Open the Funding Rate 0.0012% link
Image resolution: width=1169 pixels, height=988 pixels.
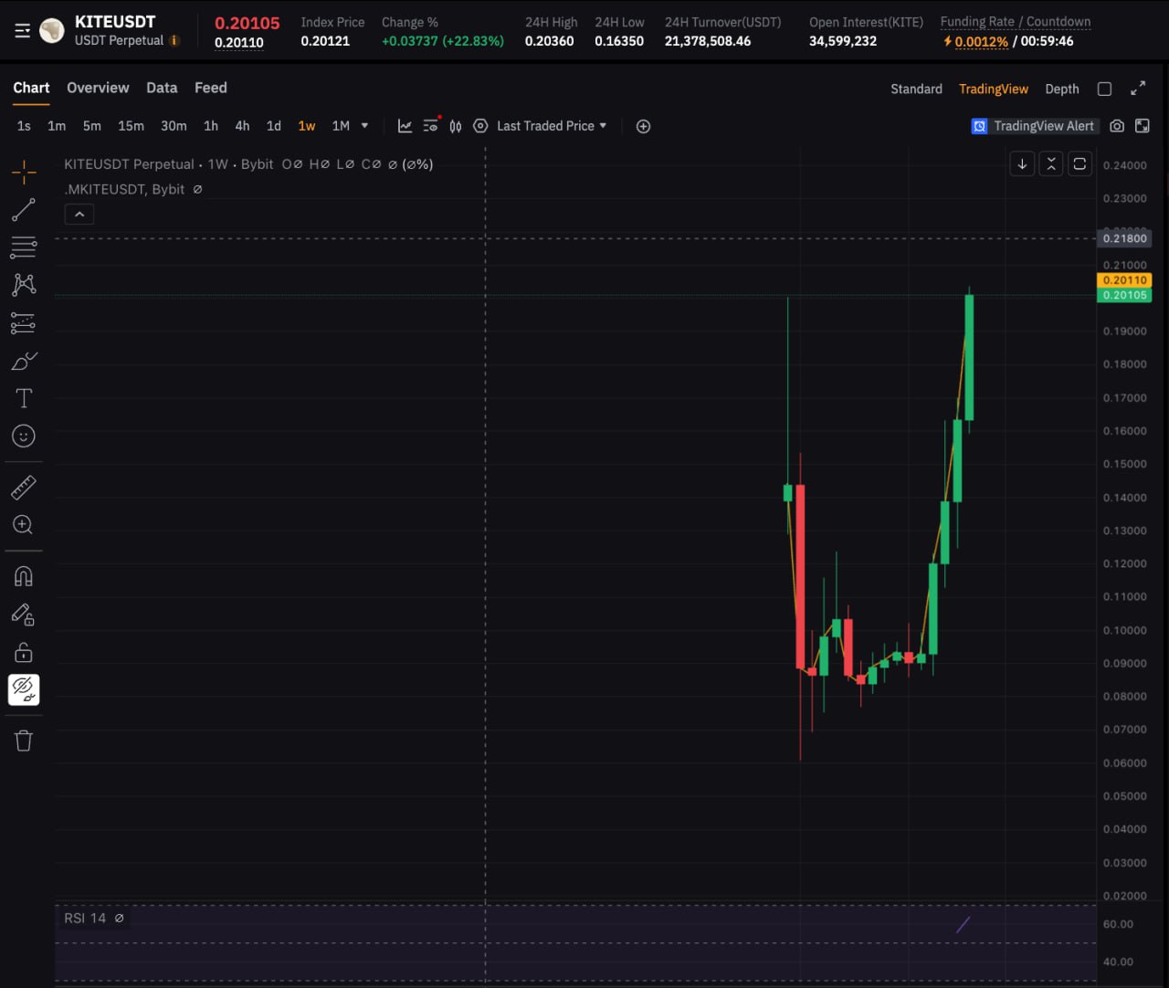[981, 42]
